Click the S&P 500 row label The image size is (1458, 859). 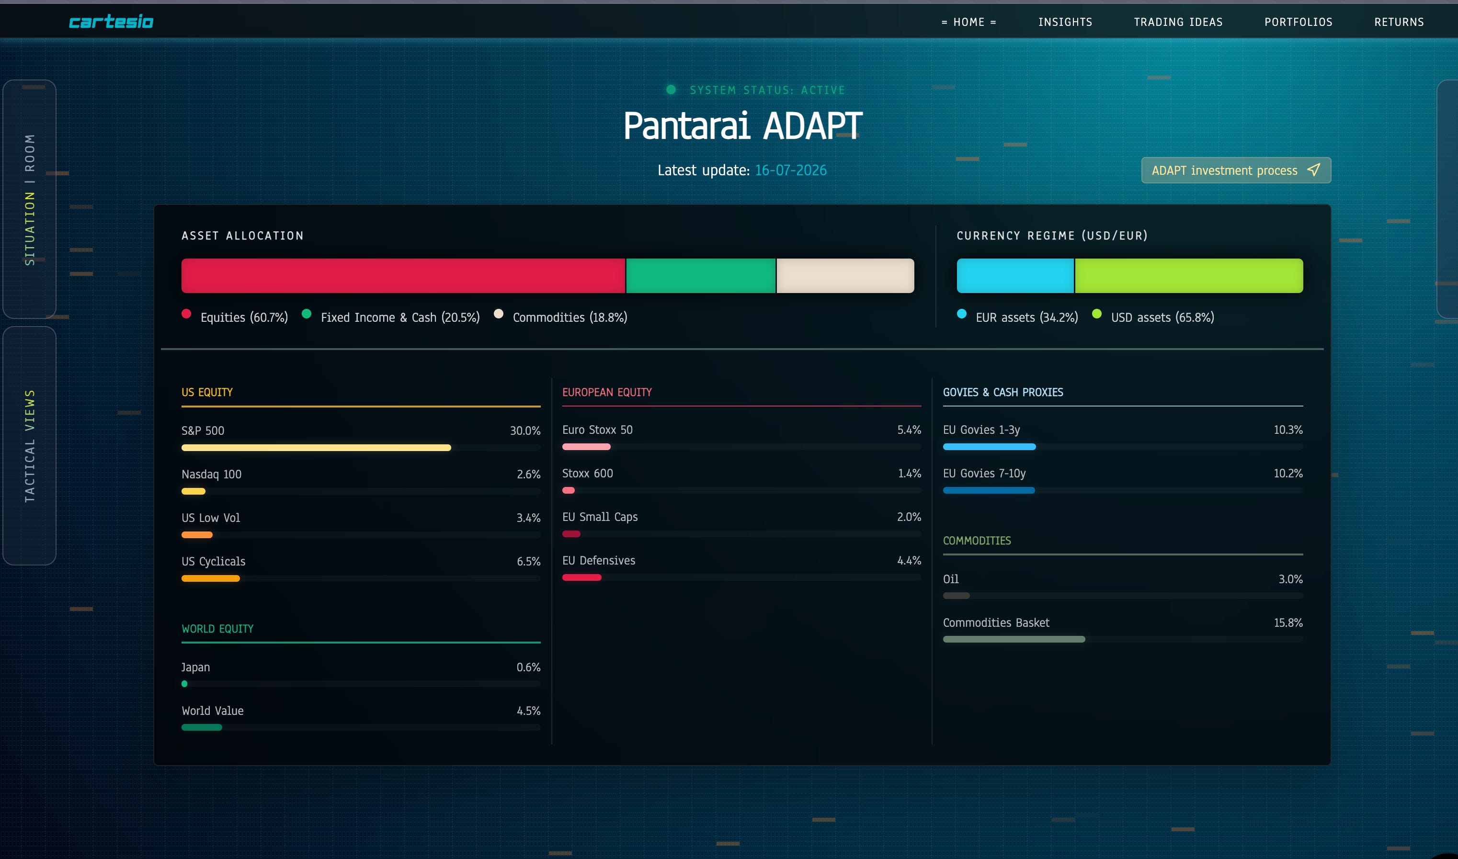pyautogui.click(x=203, y=430)
